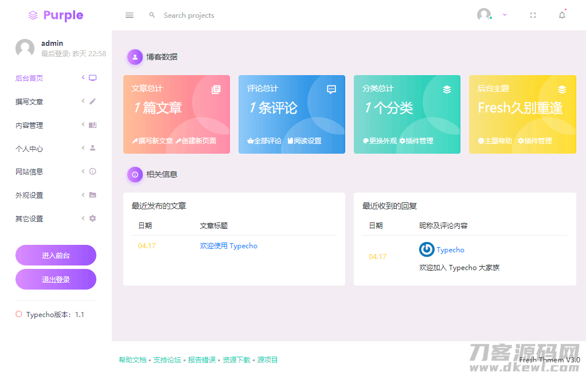Expand the 内容管理 section chevron
The image size is (586, 375).
(x=83, y=125)
